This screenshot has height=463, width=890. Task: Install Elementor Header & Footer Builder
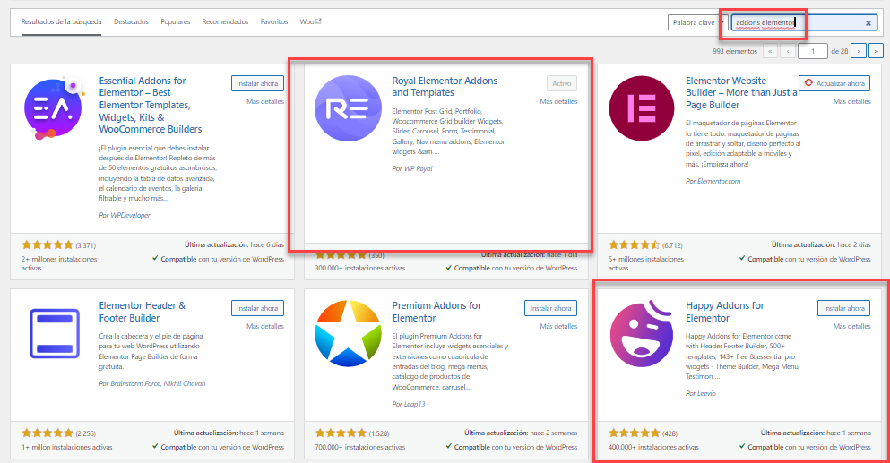click(257, 308)
